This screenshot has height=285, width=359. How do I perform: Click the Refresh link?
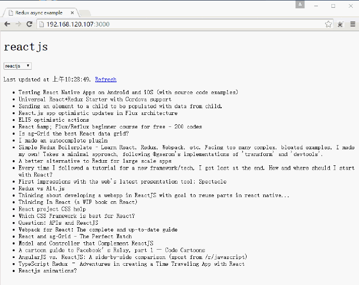click(x=106, y=80)
